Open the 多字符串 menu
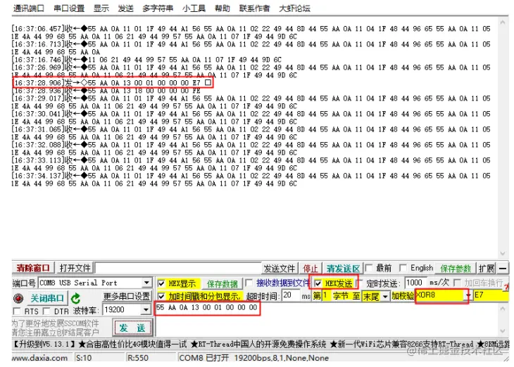Image resolution: width=514 pixels, height=367 pixels. [x=158, y=8]
